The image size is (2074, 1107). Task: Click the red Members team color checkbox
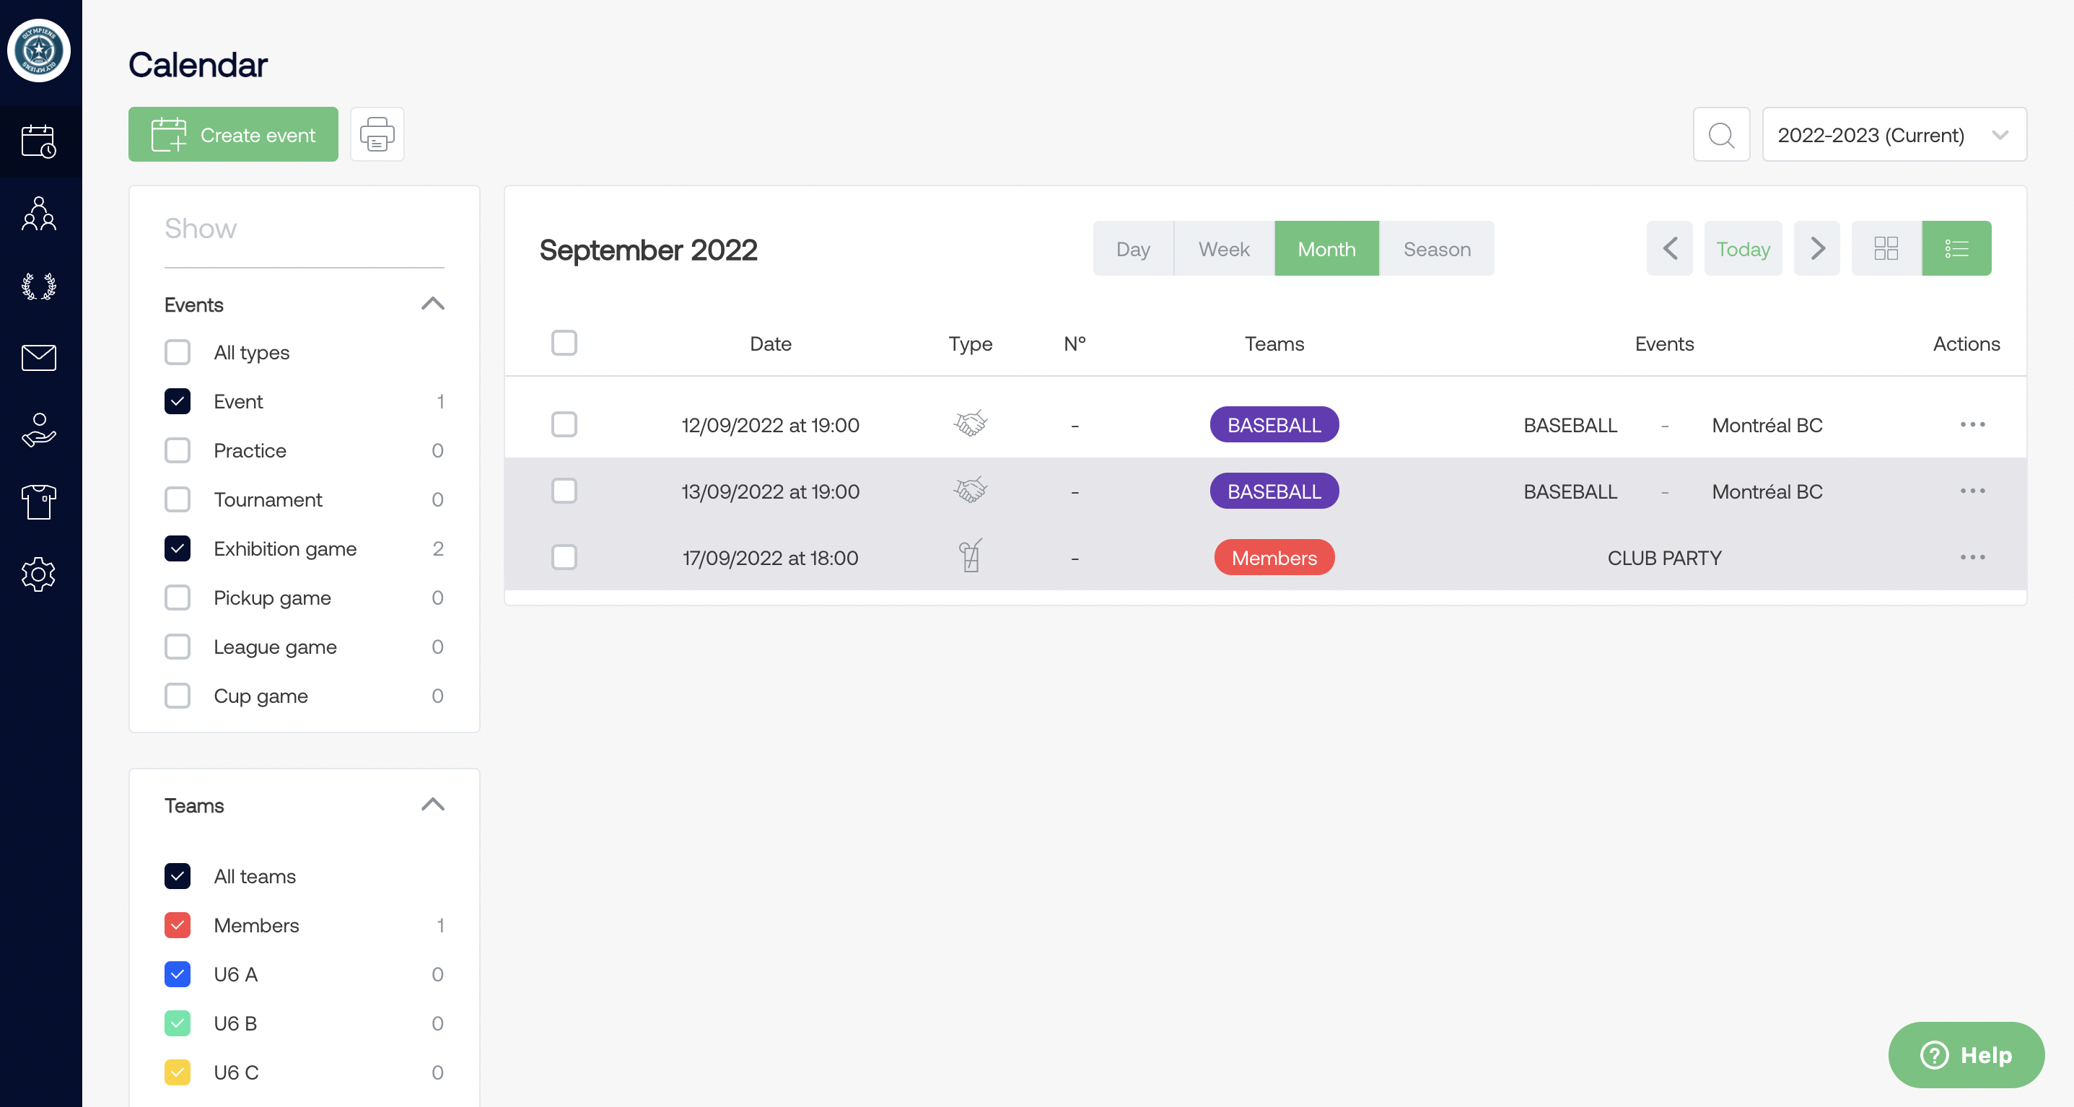pyautogui.click(x=177, y=925)
